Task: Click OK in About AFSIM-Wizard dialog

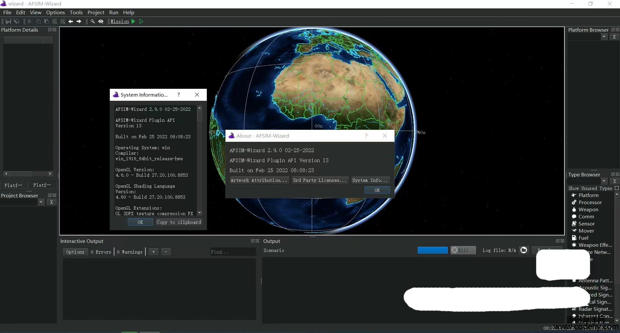Action: (x=377, y=190)
